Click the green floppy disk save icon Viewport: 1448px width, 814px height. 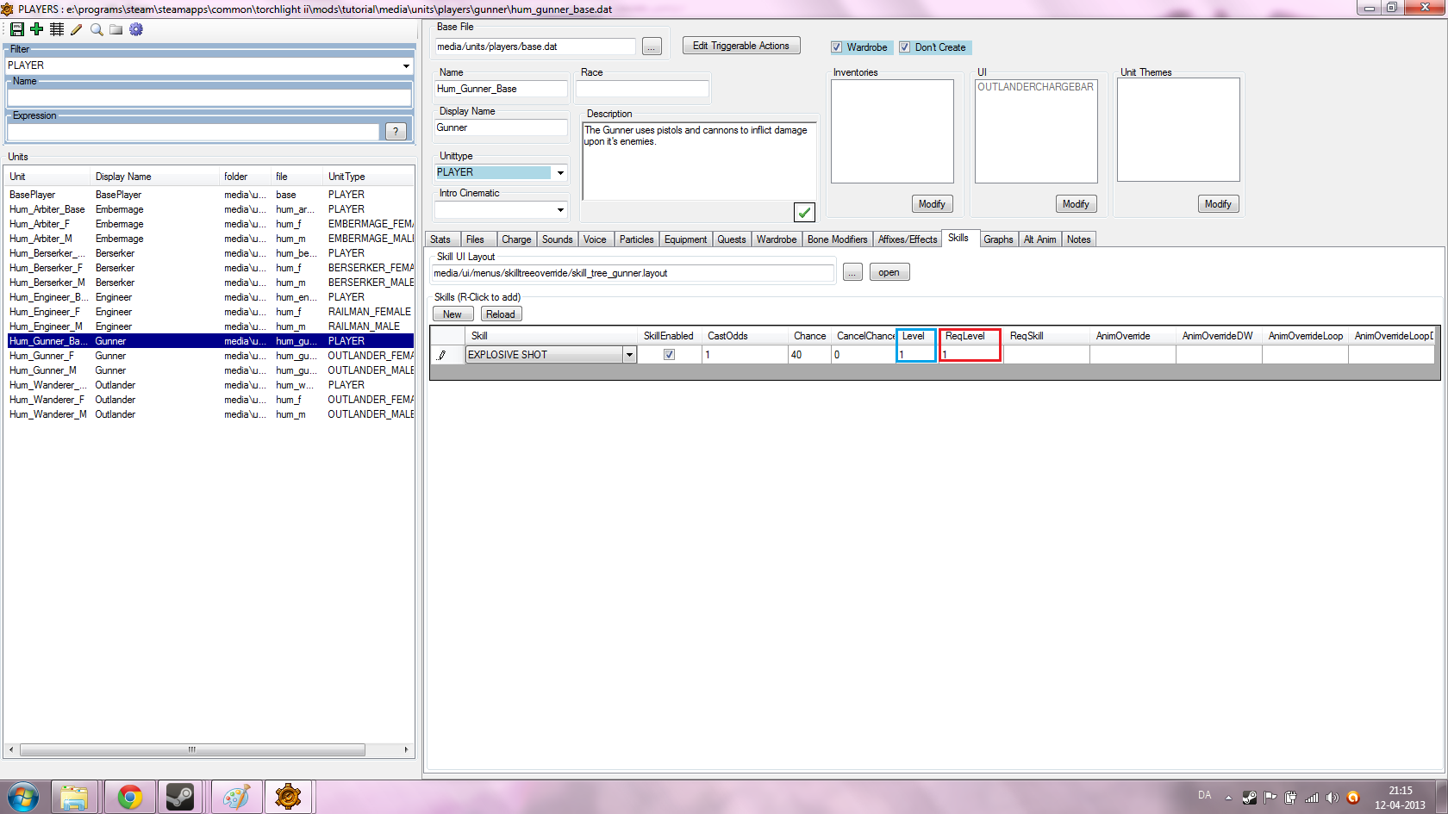tap(16, 29)
